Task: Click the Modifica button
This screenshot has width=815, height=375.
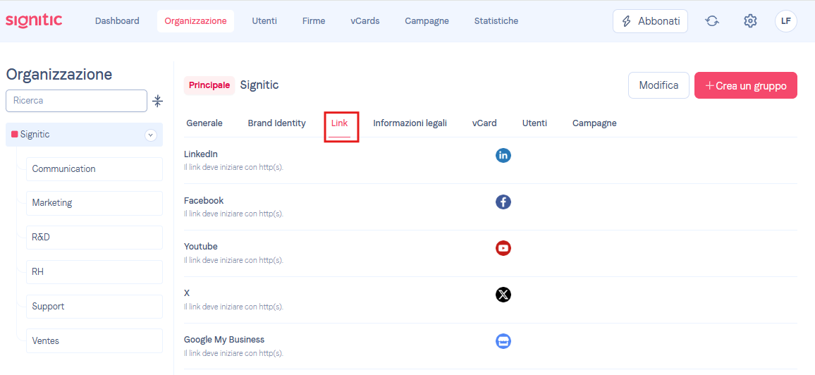Action: tap(658, 85)
